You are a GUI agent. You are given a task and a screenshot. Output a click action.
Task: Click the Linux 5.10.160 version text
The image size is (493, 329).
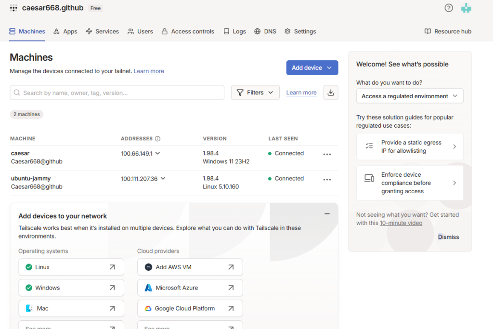pyautogui.click(x=221, y=186)
